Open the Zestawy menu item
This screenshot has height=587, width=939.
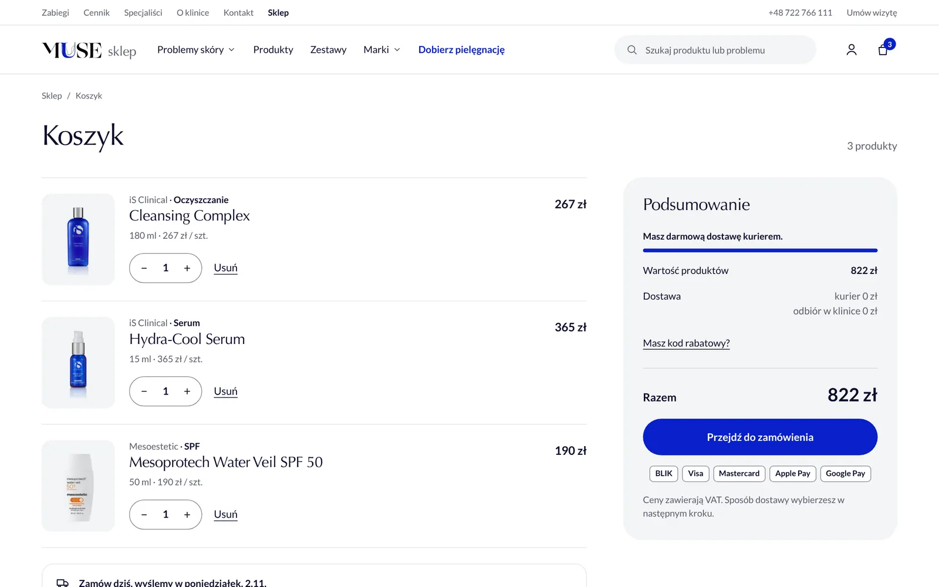pos(328,50)
